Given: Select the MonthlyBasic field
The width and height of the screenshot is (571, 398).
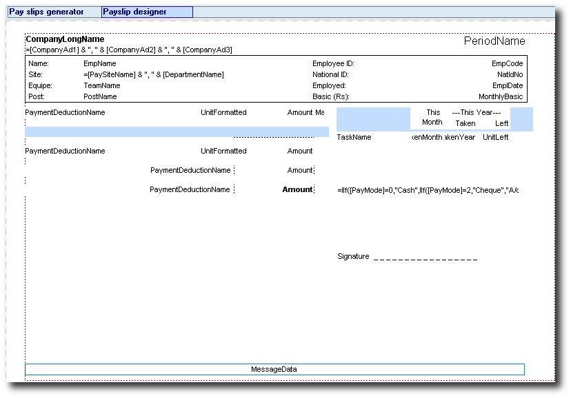Looking at the screenshot, I should click(501, 96).
